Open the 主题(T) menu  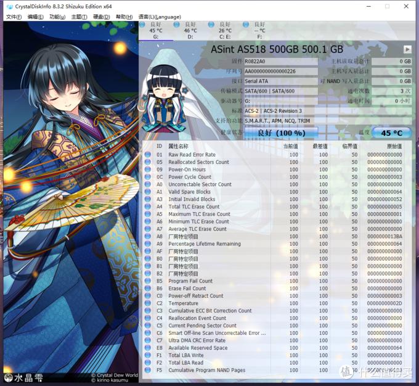(x=79, y=17)
